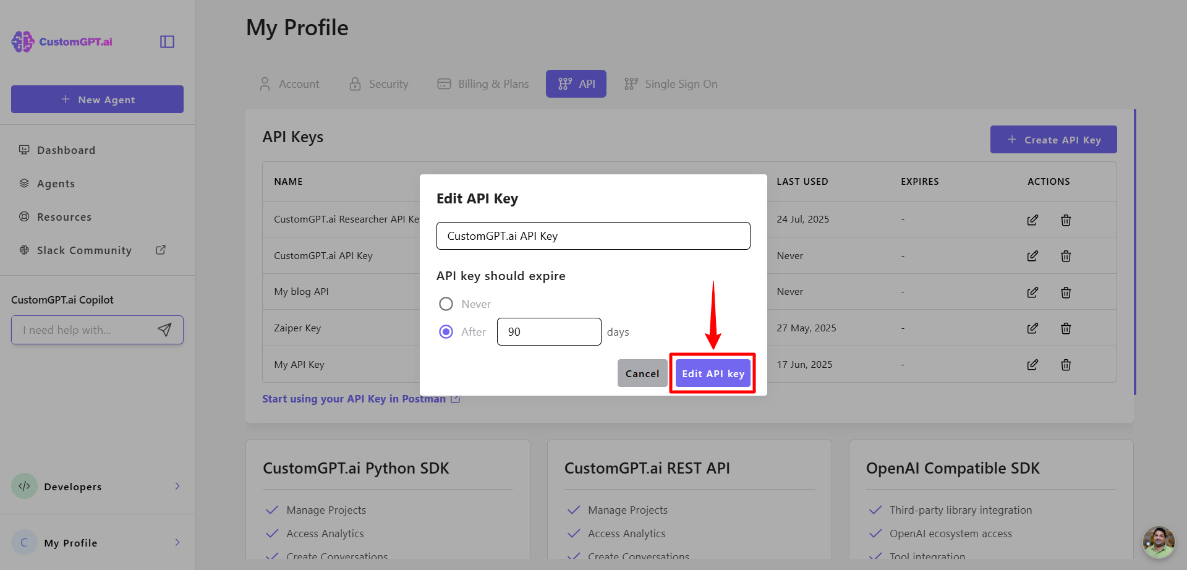The height and width of the screenshot is (570, 1187).
Task: Edit the Zaiper Key row
Action: click(1032, 328)
